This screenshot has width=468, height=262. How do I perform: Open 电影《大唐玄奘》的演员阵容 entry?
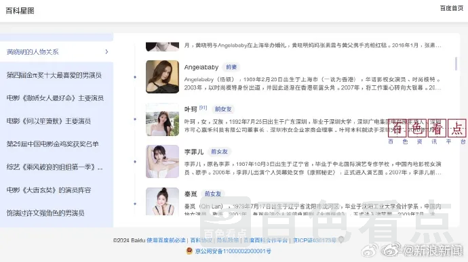click(x=49, y=190)
